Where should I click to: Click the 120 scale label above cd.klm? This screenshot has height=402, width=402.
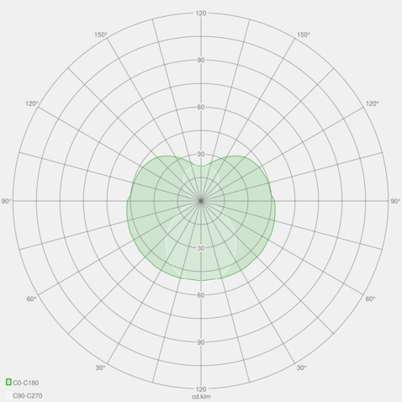click(x=201, y=389)
